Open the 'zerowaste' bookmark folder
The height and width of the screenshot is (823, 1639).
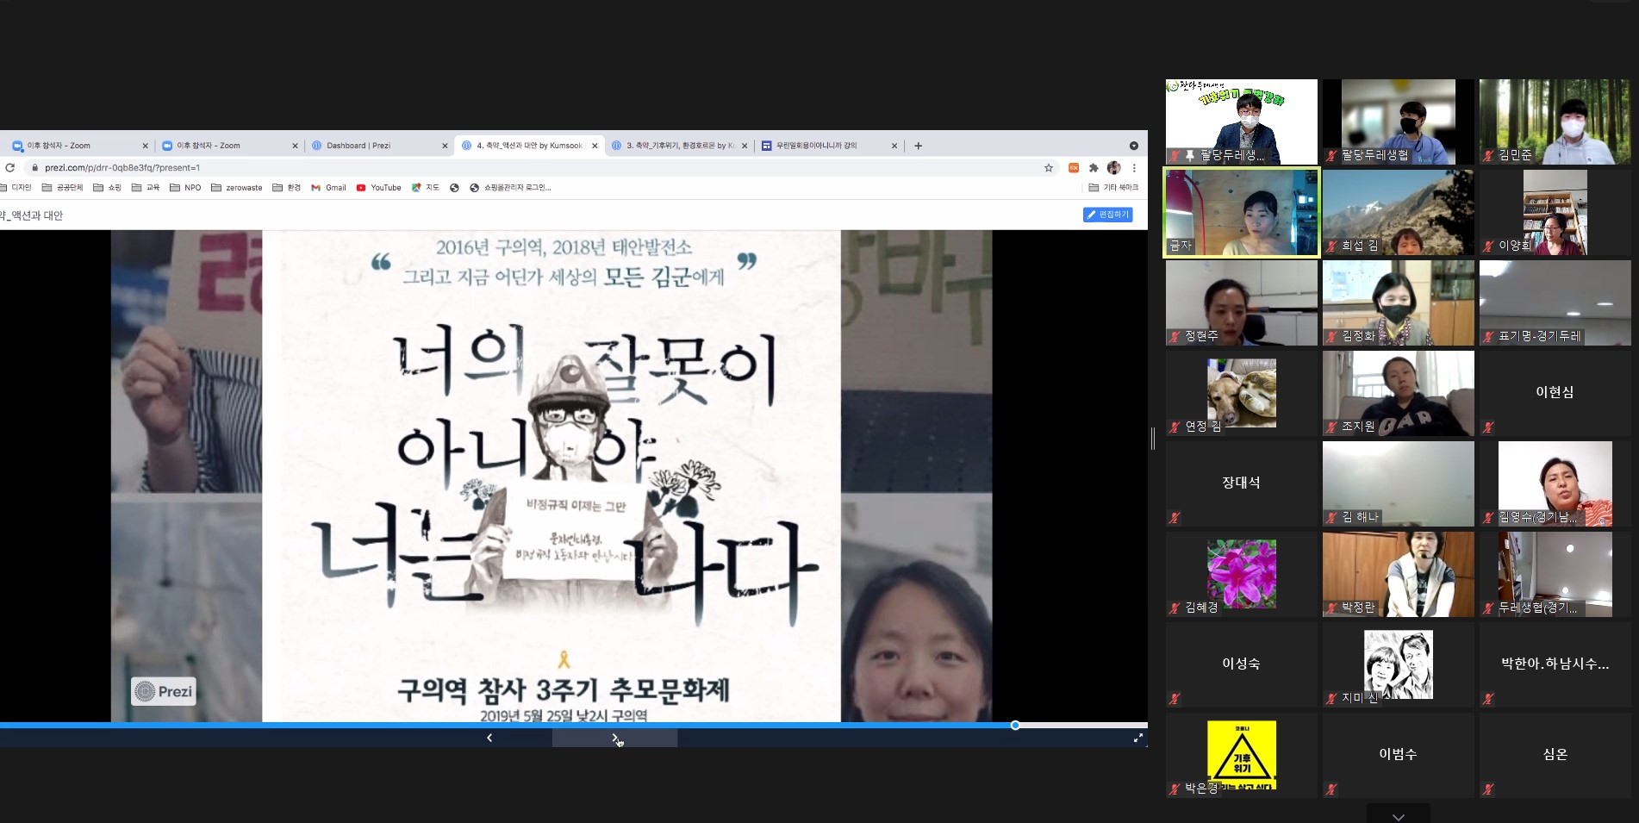click(236, 188)
